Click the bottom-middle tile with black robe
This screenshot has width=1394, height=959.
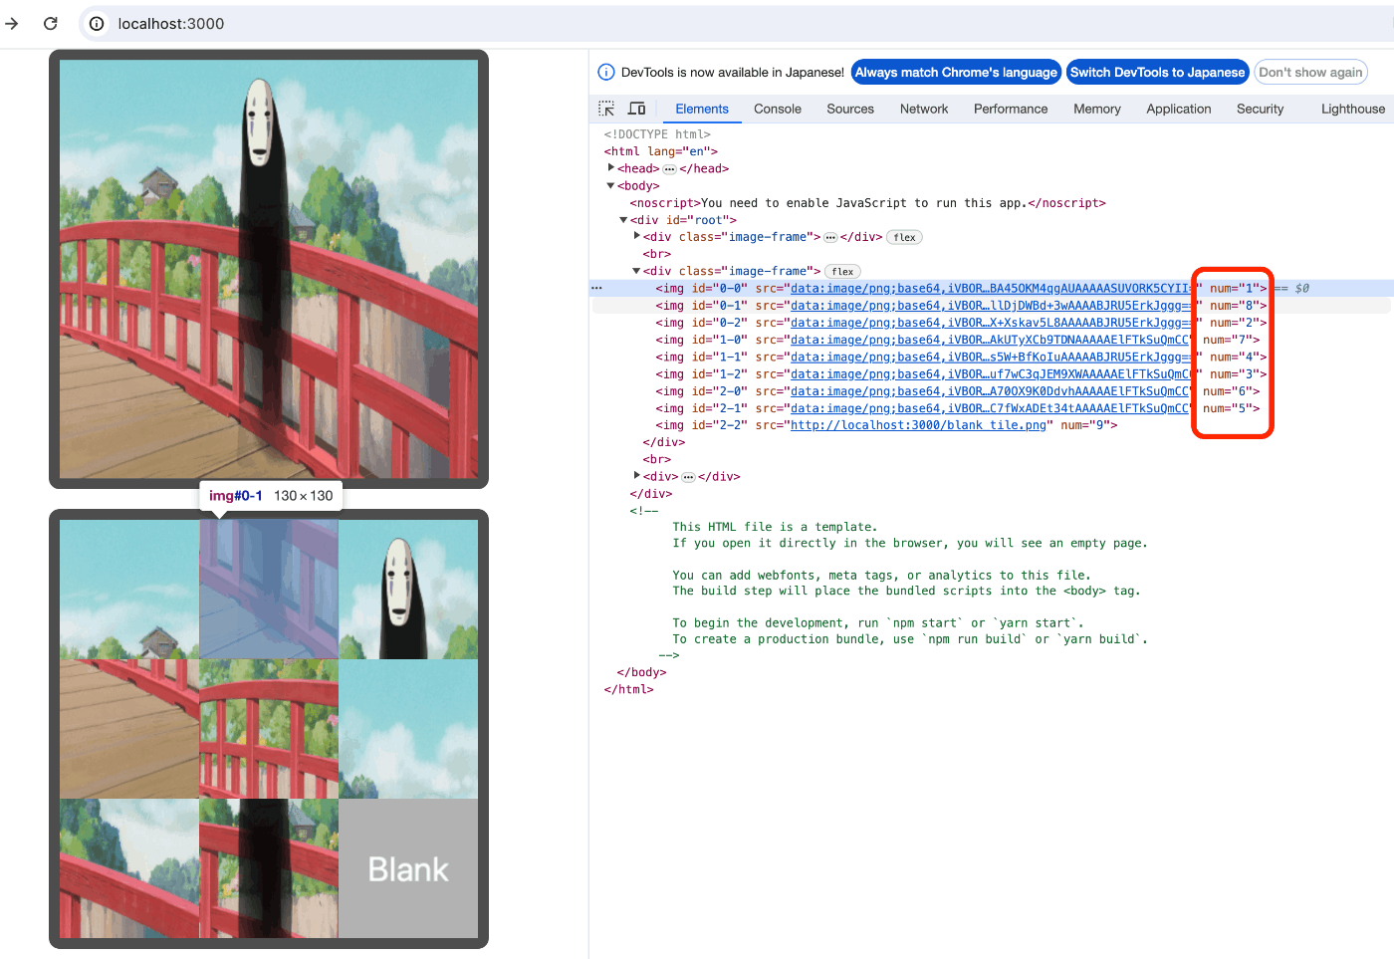tap(269, 868)
